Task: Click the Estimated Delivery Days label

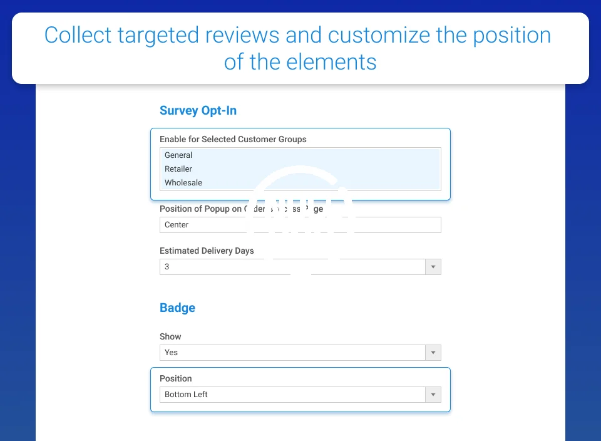Action: pos(207,251)
